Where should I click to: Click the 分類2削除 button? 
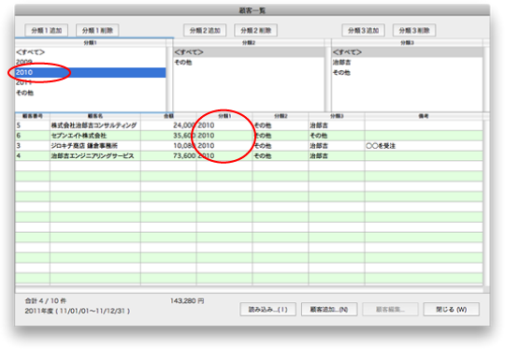[x=255, y=30]
